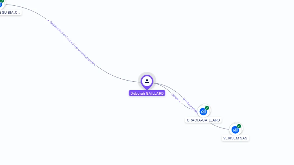This screenshot has height=165, width=294.
Task: Select the Déborah GAILLARD person pin icon
Action: [147, 82]
